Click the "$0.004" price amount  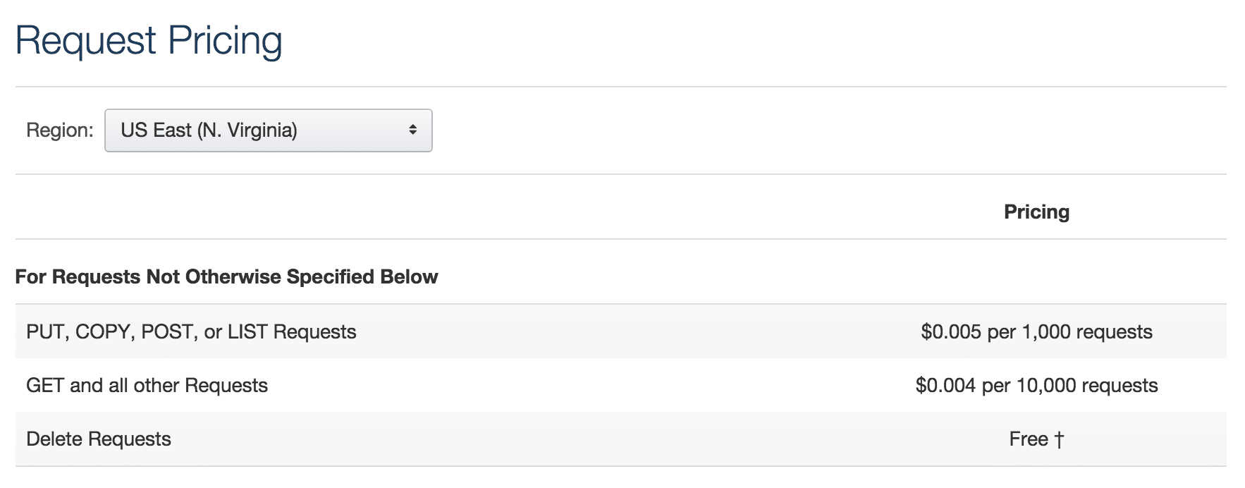coord(945,386)
